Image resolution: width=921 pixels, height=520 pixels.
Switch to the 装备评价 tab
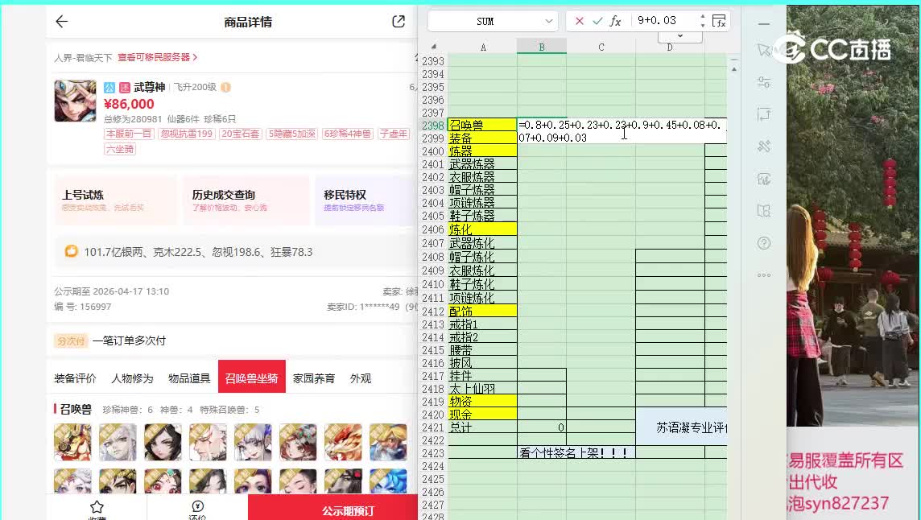point(75,378)
